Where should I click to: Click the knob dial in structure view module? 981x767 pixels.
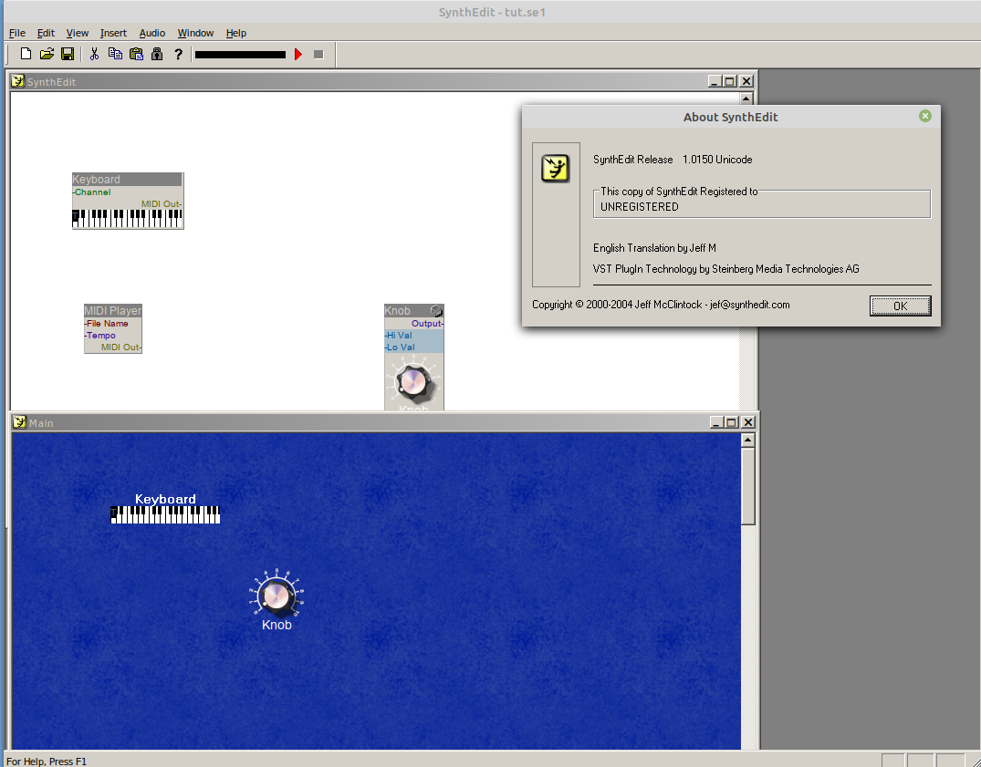[x=413, y=381]
